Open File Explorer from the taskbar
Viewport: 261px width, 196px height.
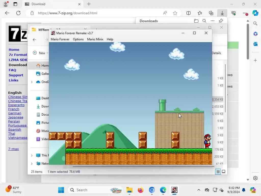tap(129, 190)
